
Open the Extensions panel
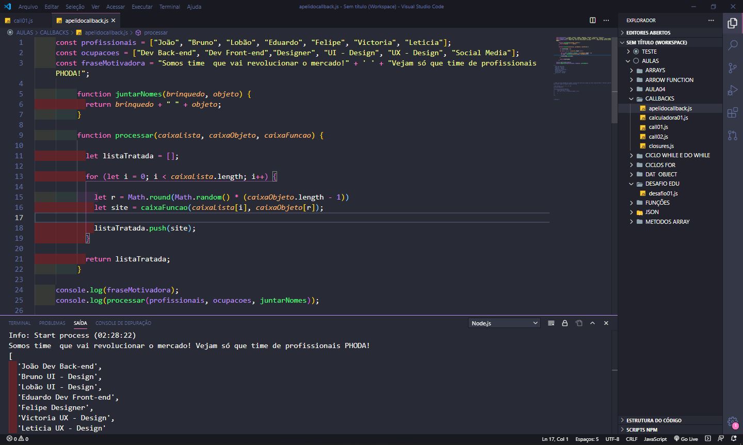[733, 112]
